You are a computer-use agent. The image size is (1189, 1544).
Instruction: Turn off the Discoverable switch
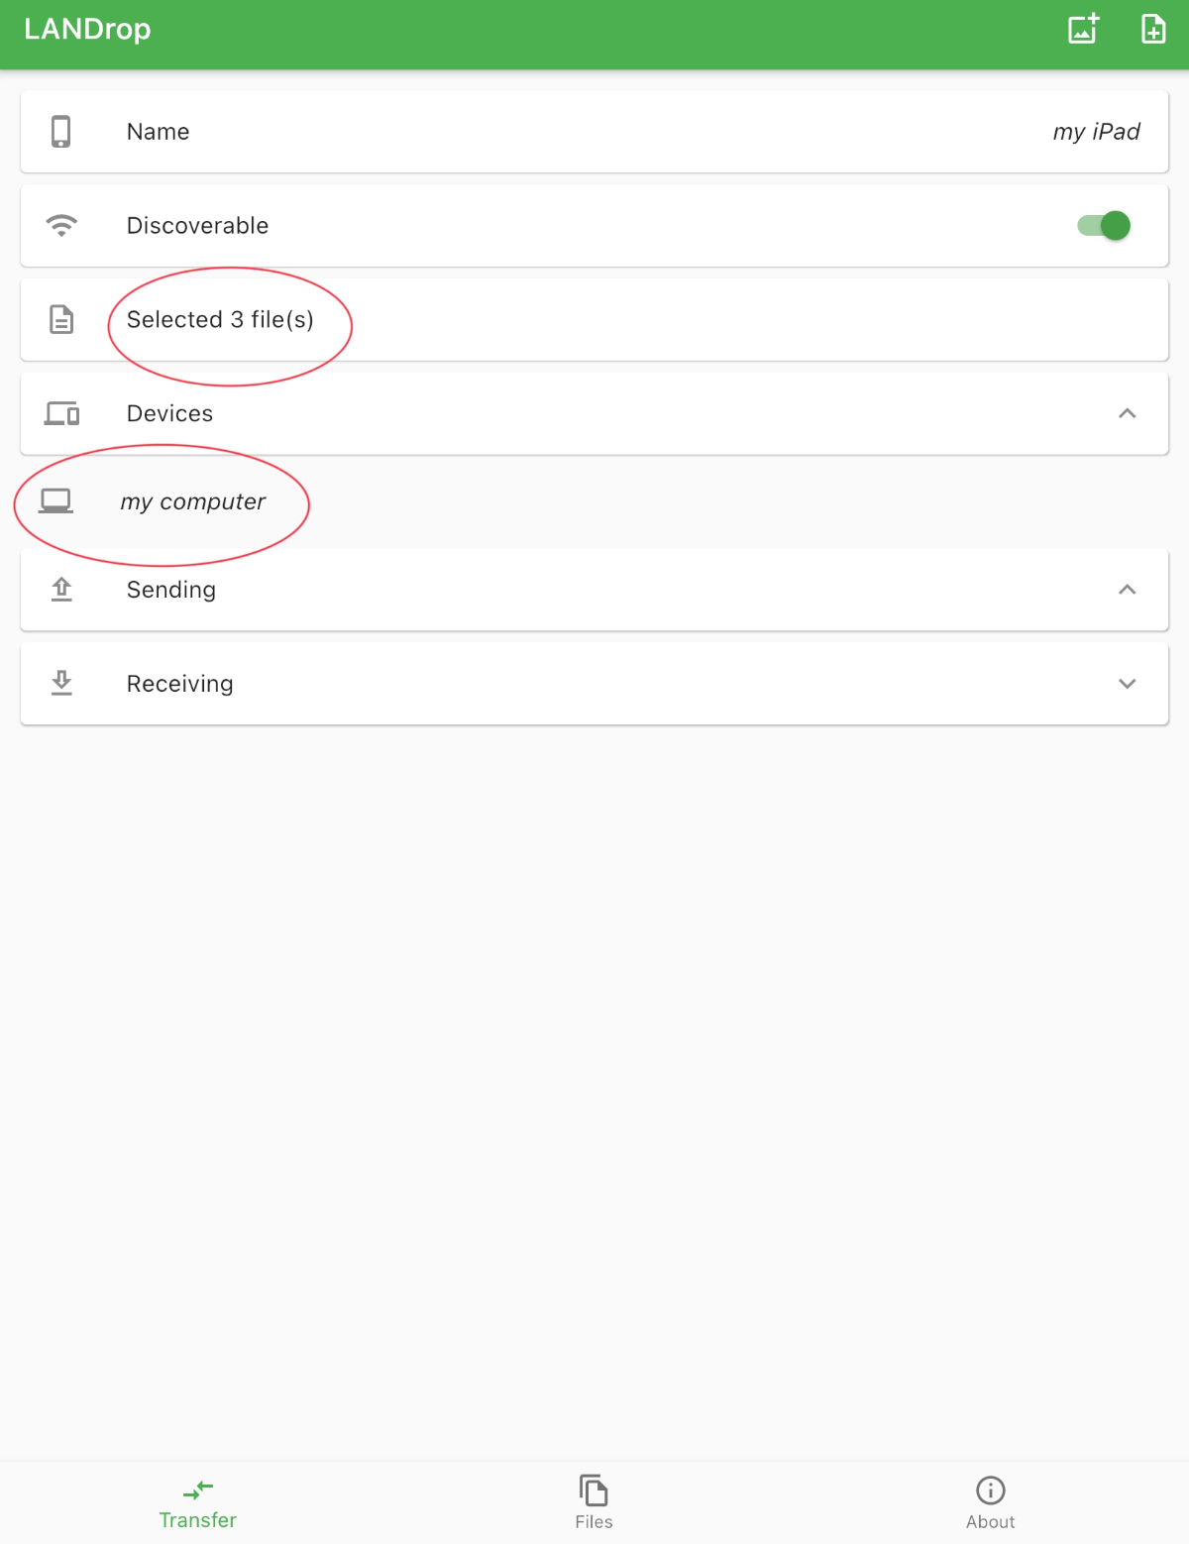point(1104,226)
